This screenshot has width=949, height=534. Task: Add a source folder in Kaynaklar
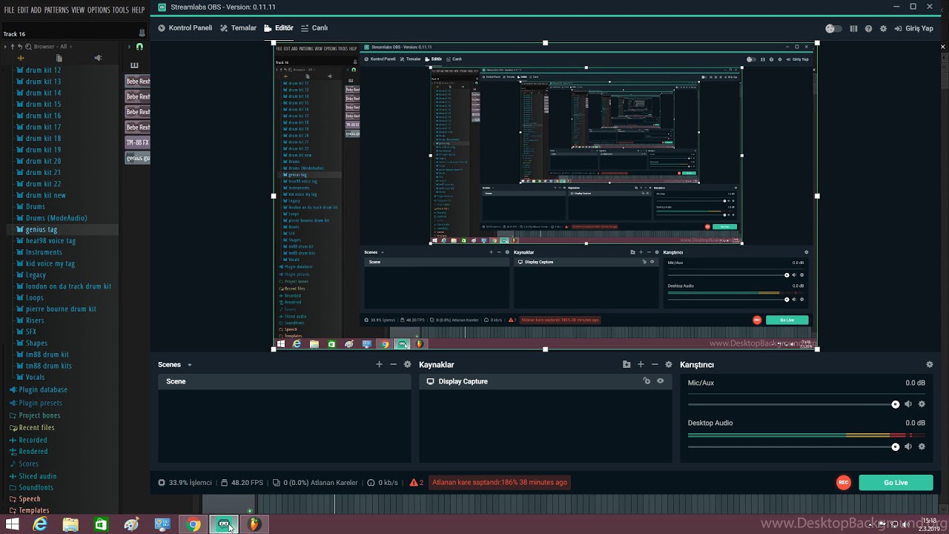[x=626, y=364]
